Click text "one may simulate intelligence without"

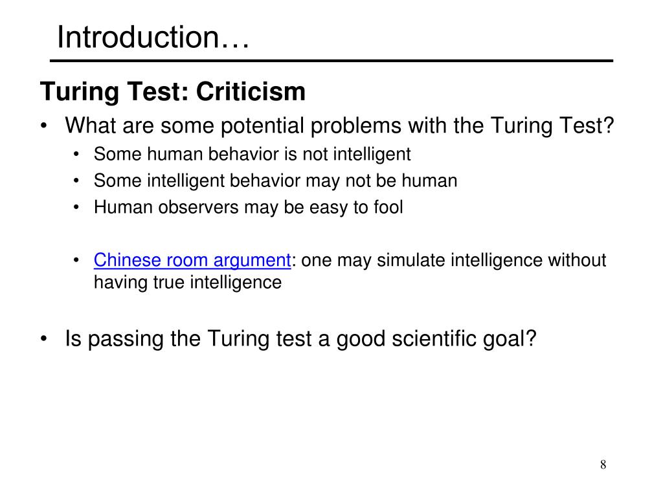454,260
